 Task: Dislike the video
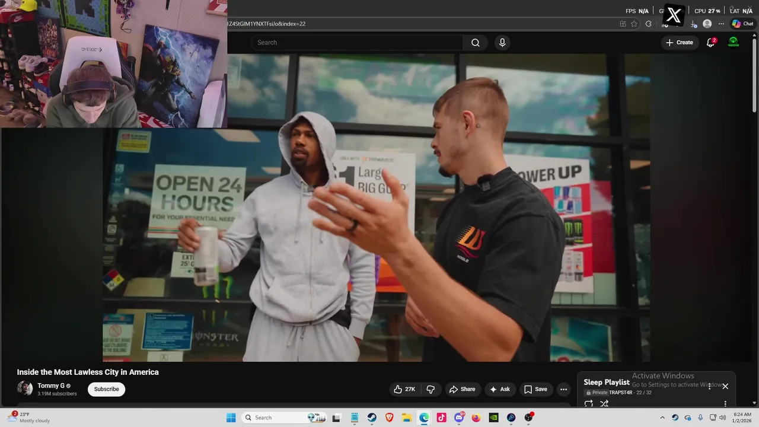pyautogui.click(x=431, y=389)
